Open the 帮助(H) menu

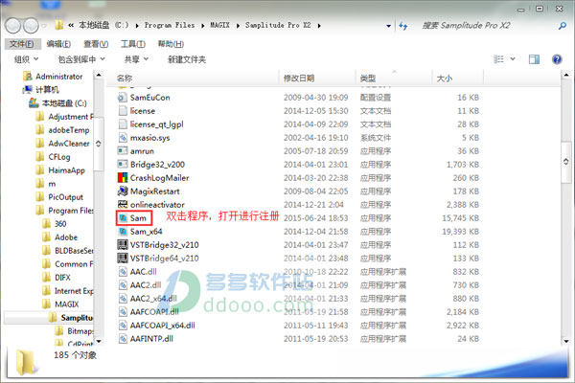(171, 44)
